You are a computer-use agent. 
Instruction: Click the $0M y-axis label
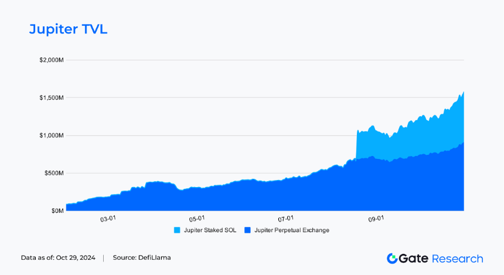click(57, 211)
